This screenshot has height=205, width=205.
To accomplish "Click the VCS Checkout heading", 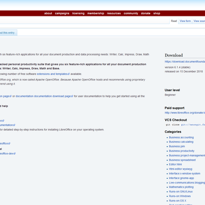I will tap(176, 120).
